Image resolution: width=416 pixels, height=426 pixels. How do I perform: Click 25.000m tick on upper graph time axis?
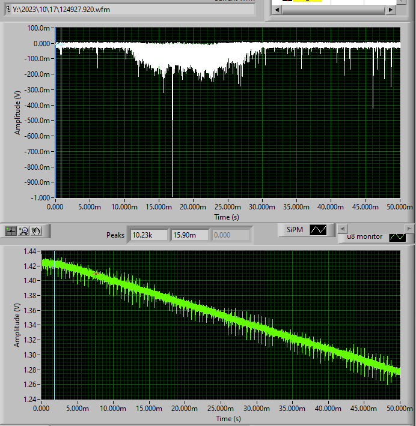(x=228, y=207)
